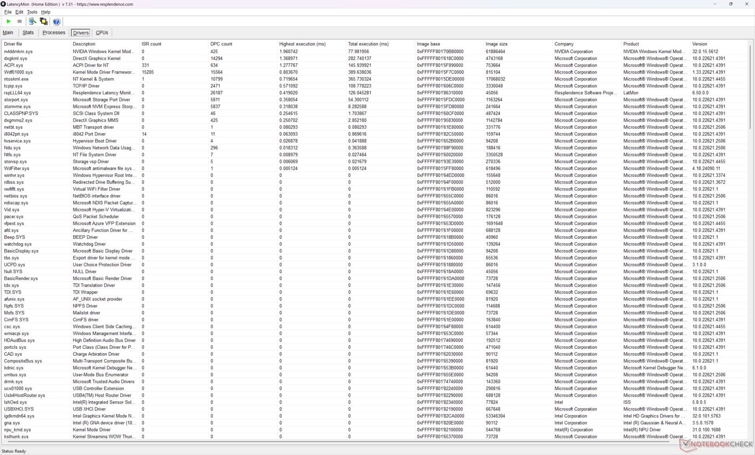This screenshot has width=755, height=455.
Task: Click the vertical scrollbar of the driver list
Action: click(x=750, y=86)
